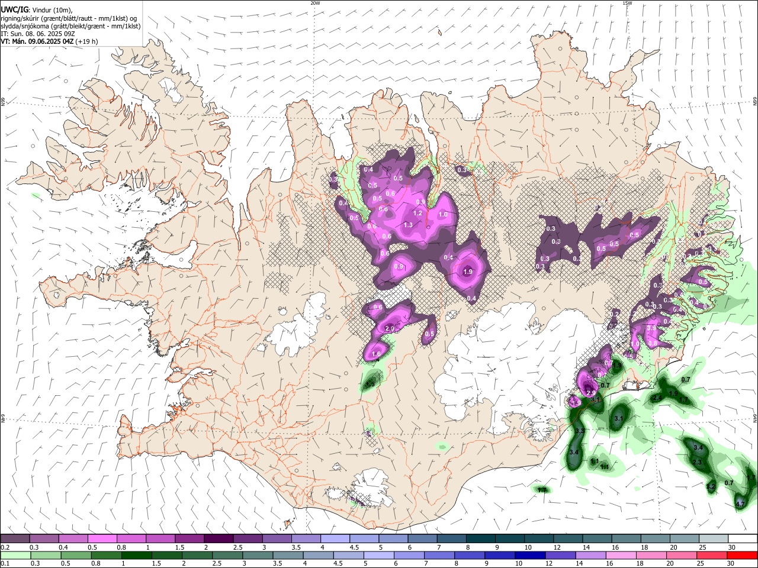Viewport: 758px width, 568px height.
Task: Click the 1.2 snowfall value above 1.3
Action: pos(417,214)
